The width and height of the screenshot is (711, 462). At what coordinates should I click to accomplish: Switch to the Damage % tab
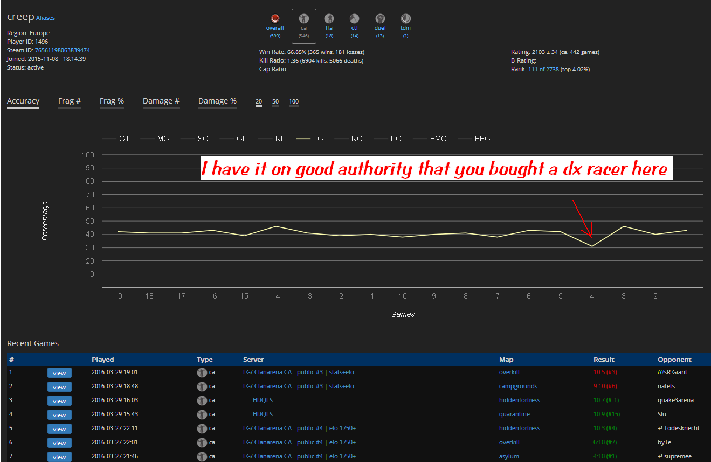coord(217,101)
